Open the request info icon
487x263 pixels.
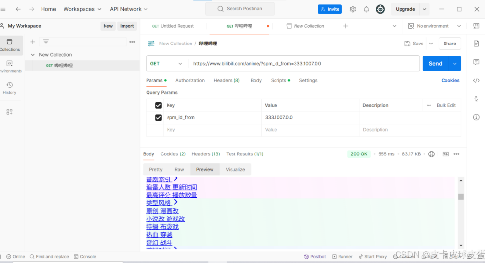[x=476, y=117]
